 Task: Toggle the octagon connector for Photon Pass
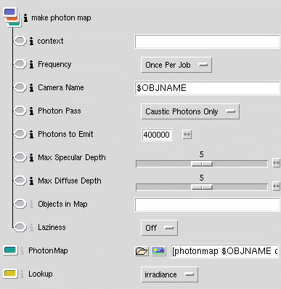point(20,111)
